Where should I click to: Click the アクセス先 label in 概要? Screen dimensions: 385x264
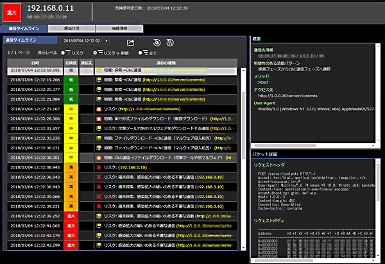pos(263,90)
